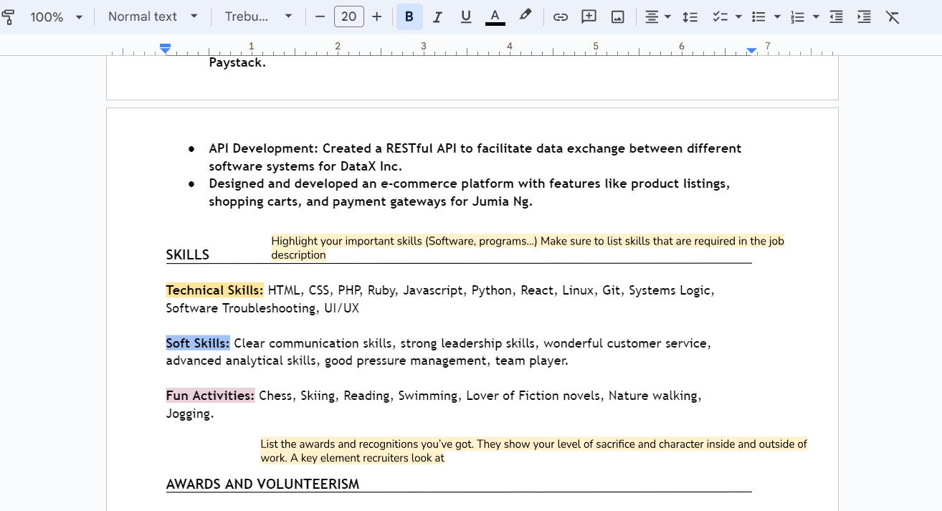
Task: Click the bulleted list icon
Action: [758, 16]
